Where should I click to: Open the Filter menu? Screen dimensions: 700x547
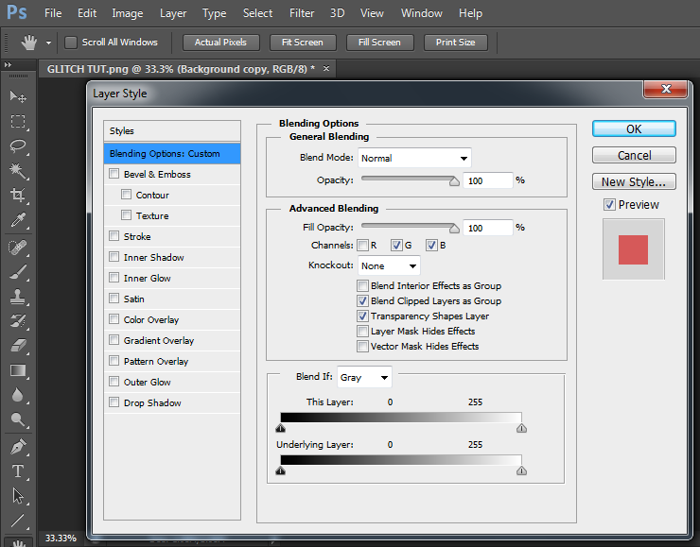click(x=302, y=13)
